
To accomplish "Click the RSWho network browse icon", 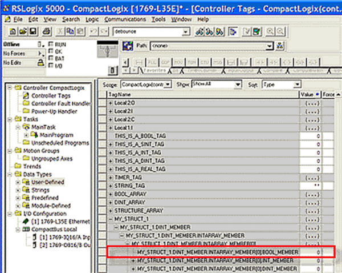I will [x=280, y=46].
